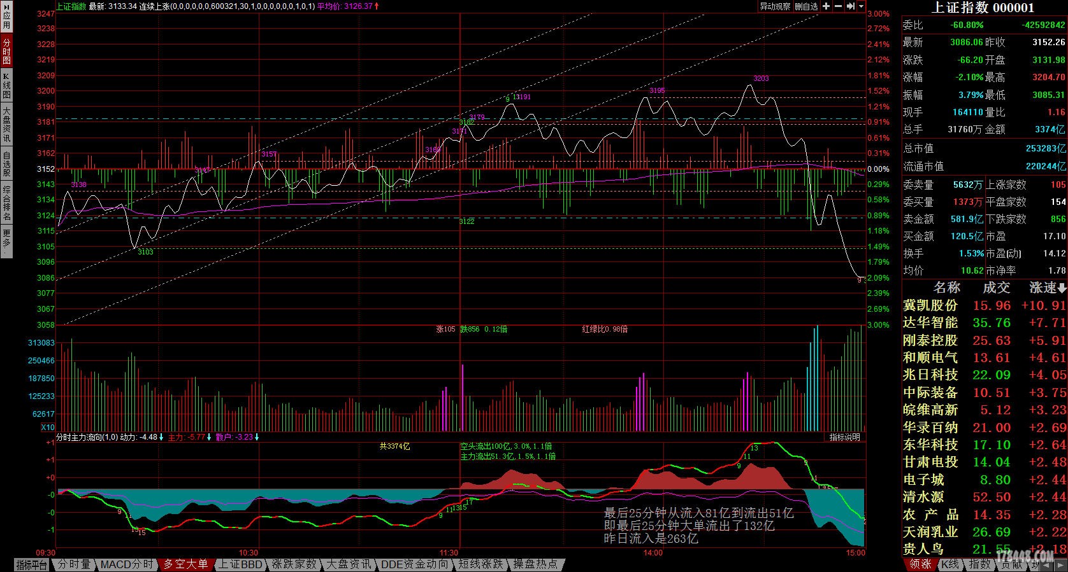This screenshot has height=572, width=1068.
Task: Click the up arrow after 平均价 value
Action: pyautogui.click(x=377, y=6)
